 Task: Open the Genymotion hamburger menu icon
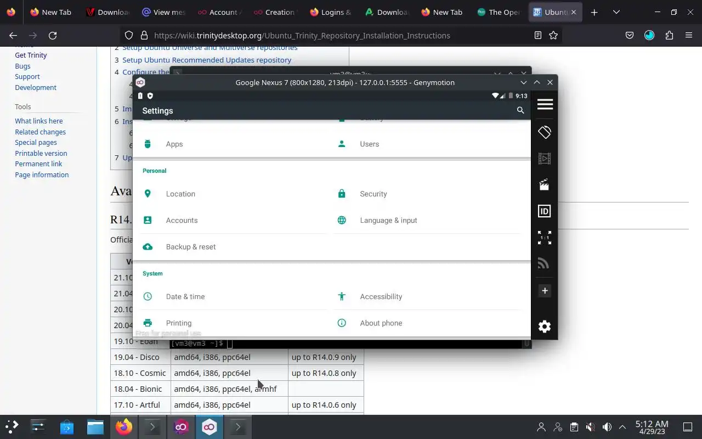[x=545, y=104]
